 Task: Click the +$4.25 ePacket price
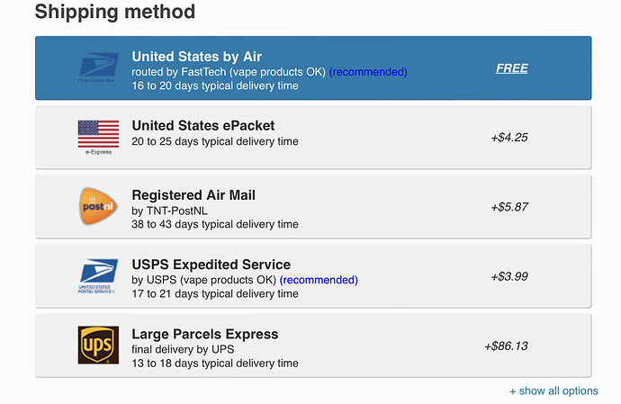pyautogui.click(x=509, y=138)
